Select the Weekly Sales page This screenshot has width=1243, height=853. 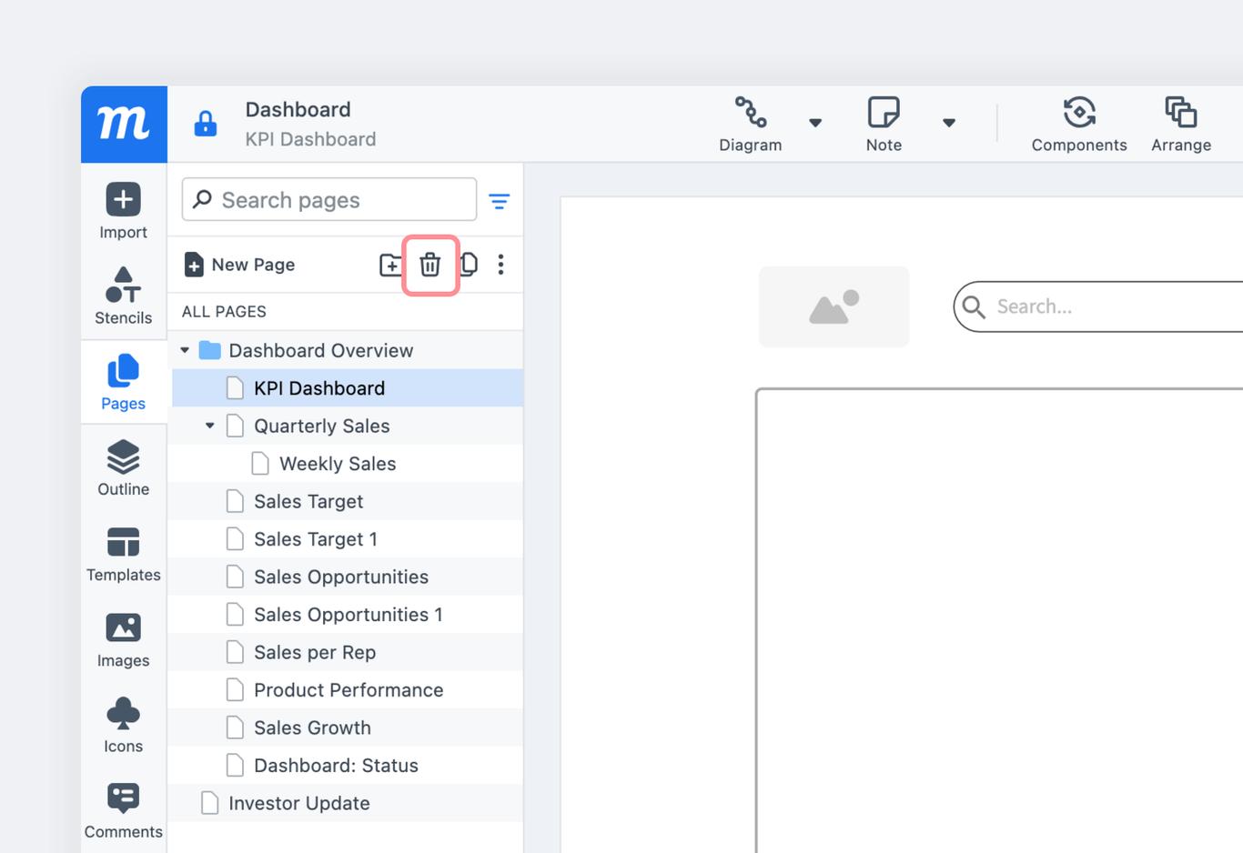point(346,464)
